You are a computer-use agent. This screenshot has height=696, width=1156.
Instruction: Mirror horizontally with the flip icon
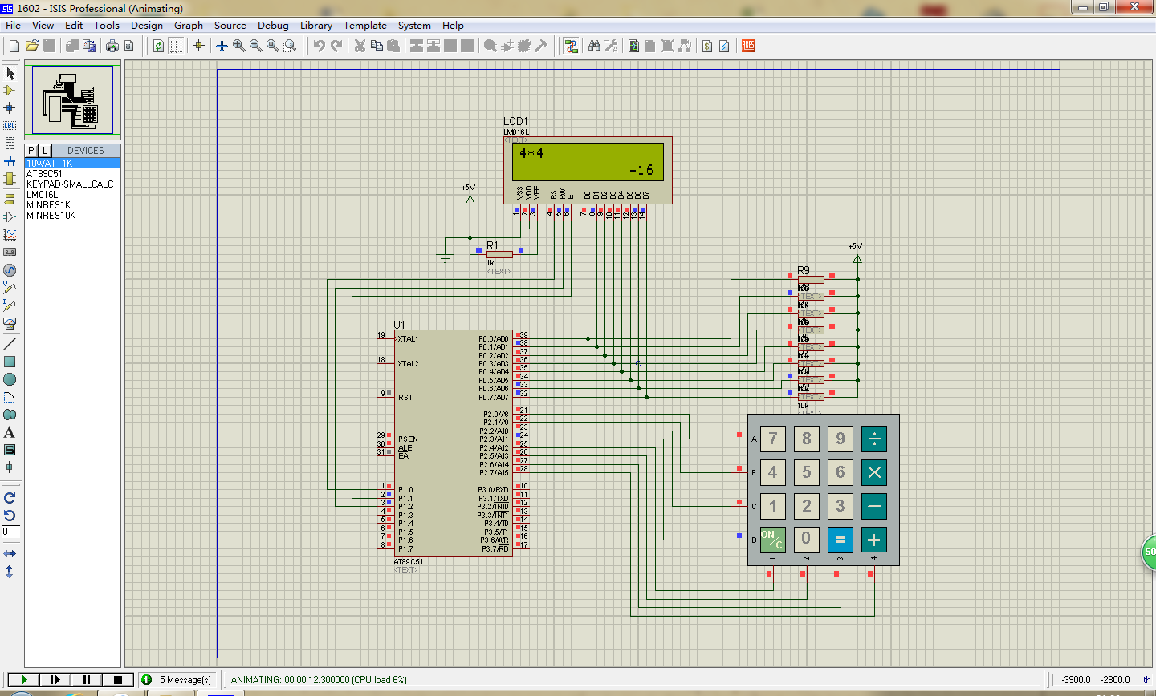click(10, 554)
